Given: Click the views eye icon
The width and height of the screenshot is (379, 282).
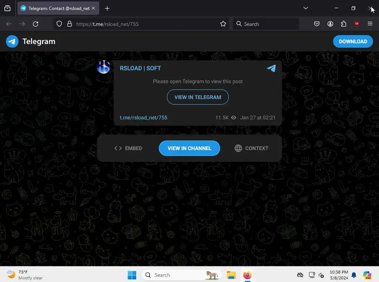Looking at the screenshot, I should pos(234,118).
